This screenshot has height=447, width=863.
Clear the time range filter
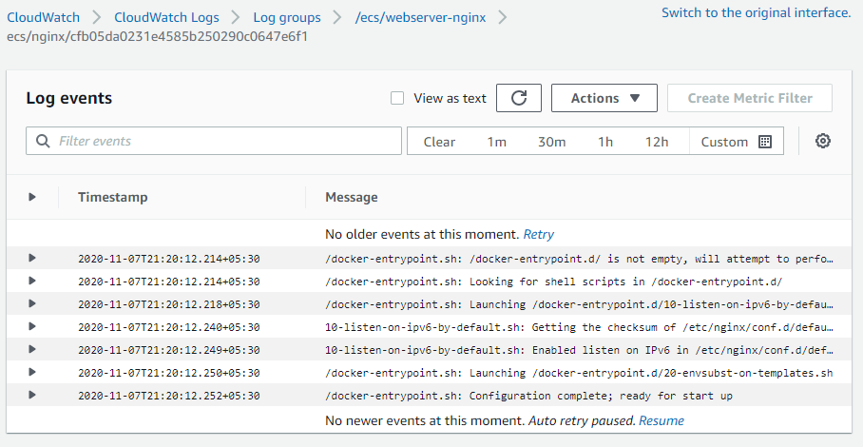(439, 142)
